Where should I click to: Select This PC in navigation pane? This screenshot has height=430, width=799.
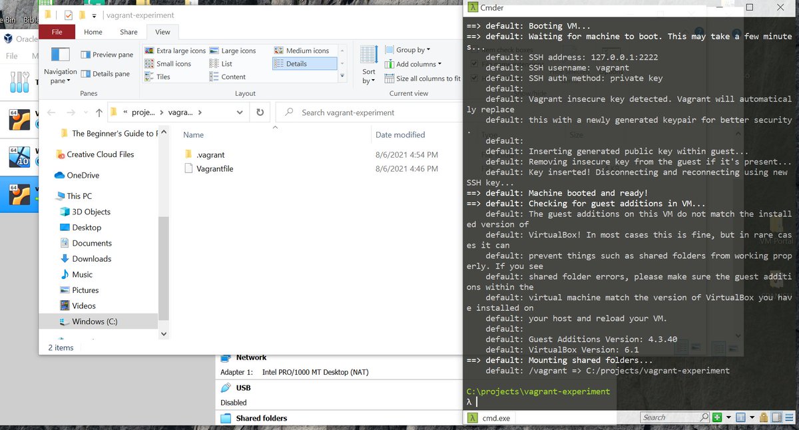point(73,196)
